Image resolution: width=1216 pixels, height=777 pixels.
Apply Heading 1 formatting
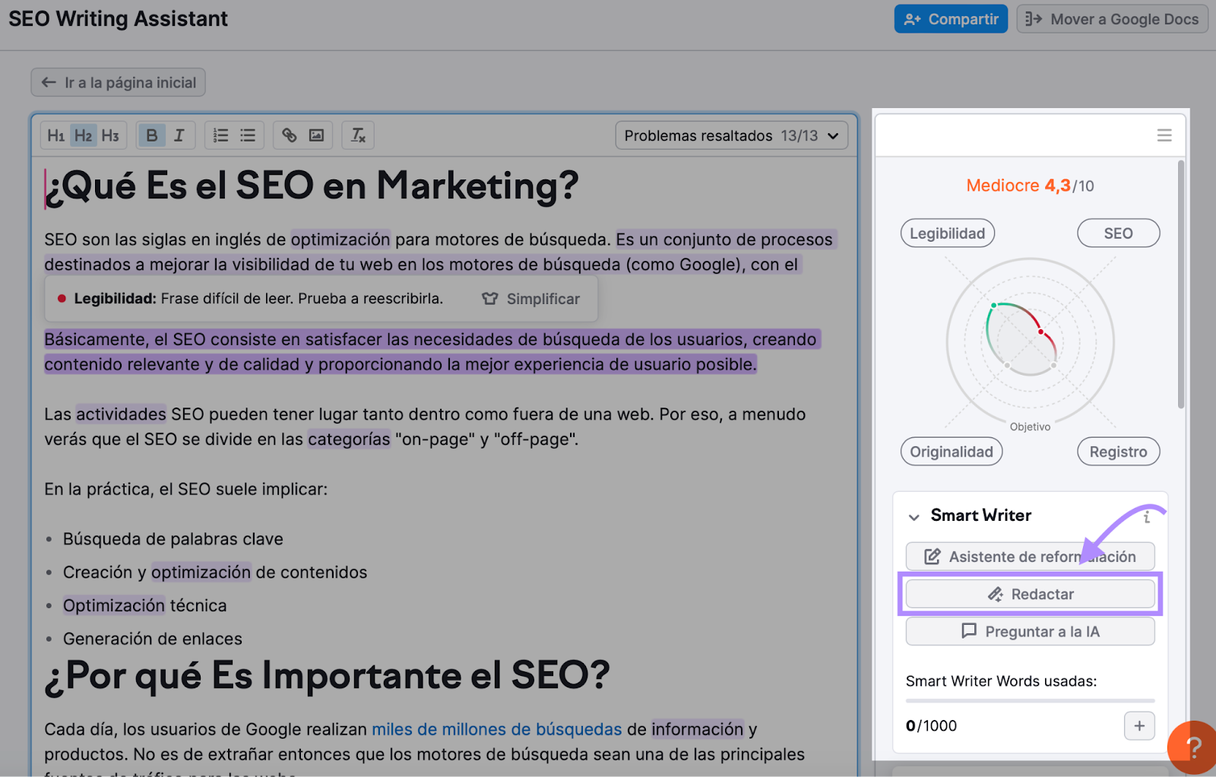pos(55,135)
